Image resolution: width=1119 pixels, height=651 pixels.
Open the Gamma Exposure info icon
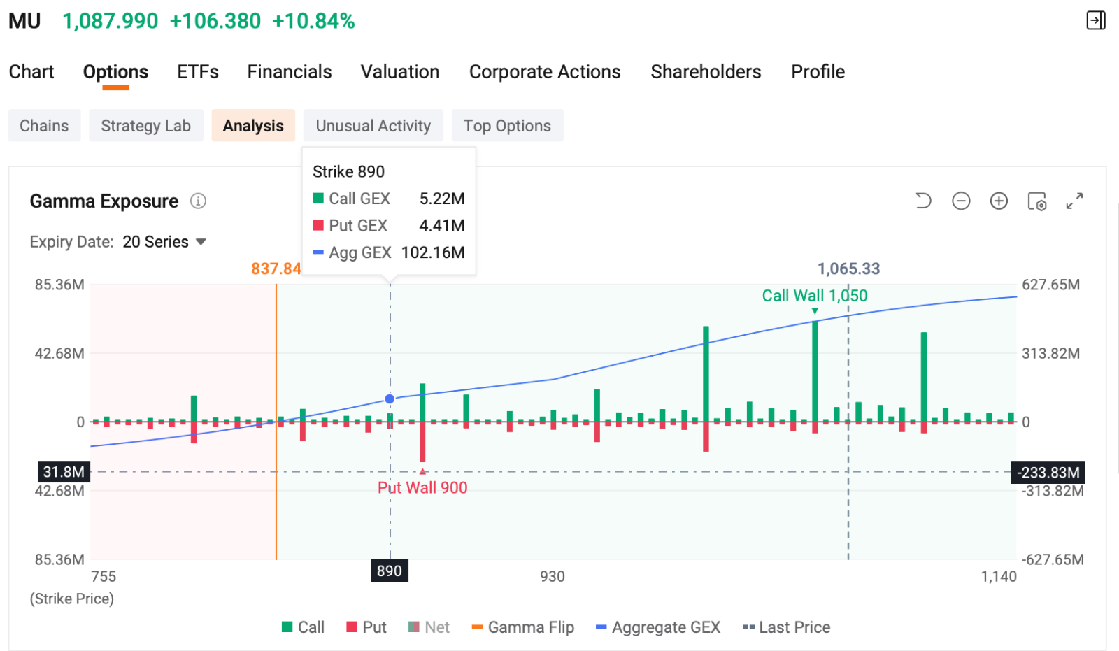pos(199,201)
